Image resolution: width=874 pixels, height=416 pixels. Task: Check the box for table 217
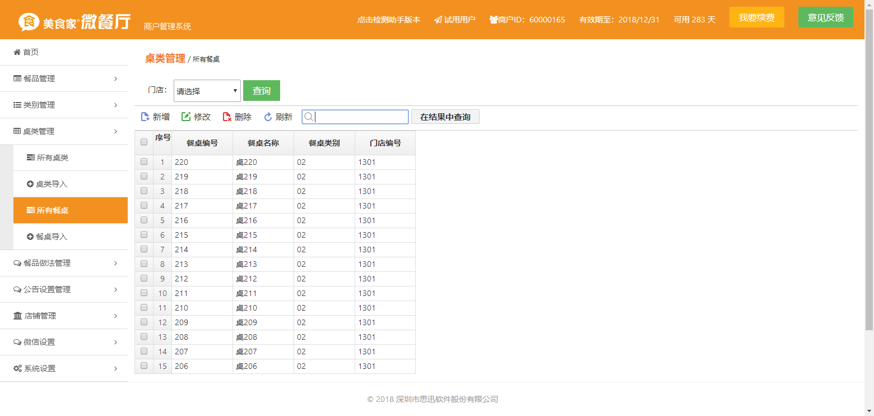point(144,205)
